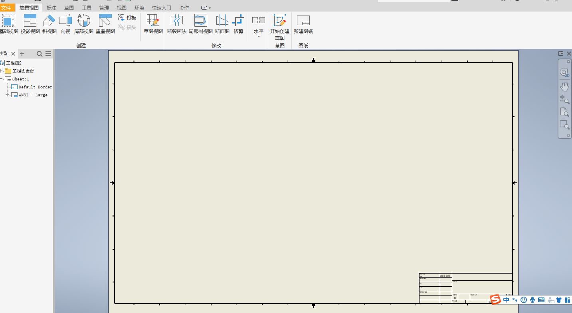
Task: Close the drawing document window
Action: click(x=569, y=53)
